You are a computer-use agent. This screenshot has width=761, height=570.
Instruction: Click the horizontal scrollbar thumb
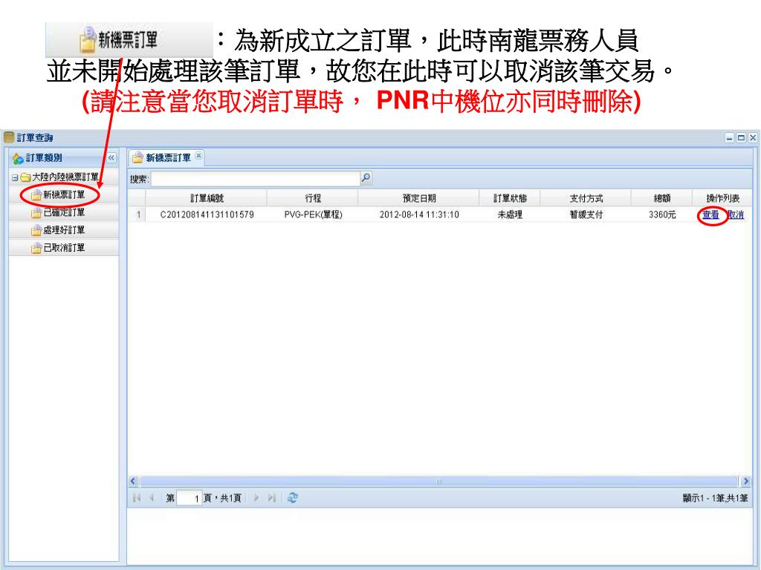pos(439,481)
